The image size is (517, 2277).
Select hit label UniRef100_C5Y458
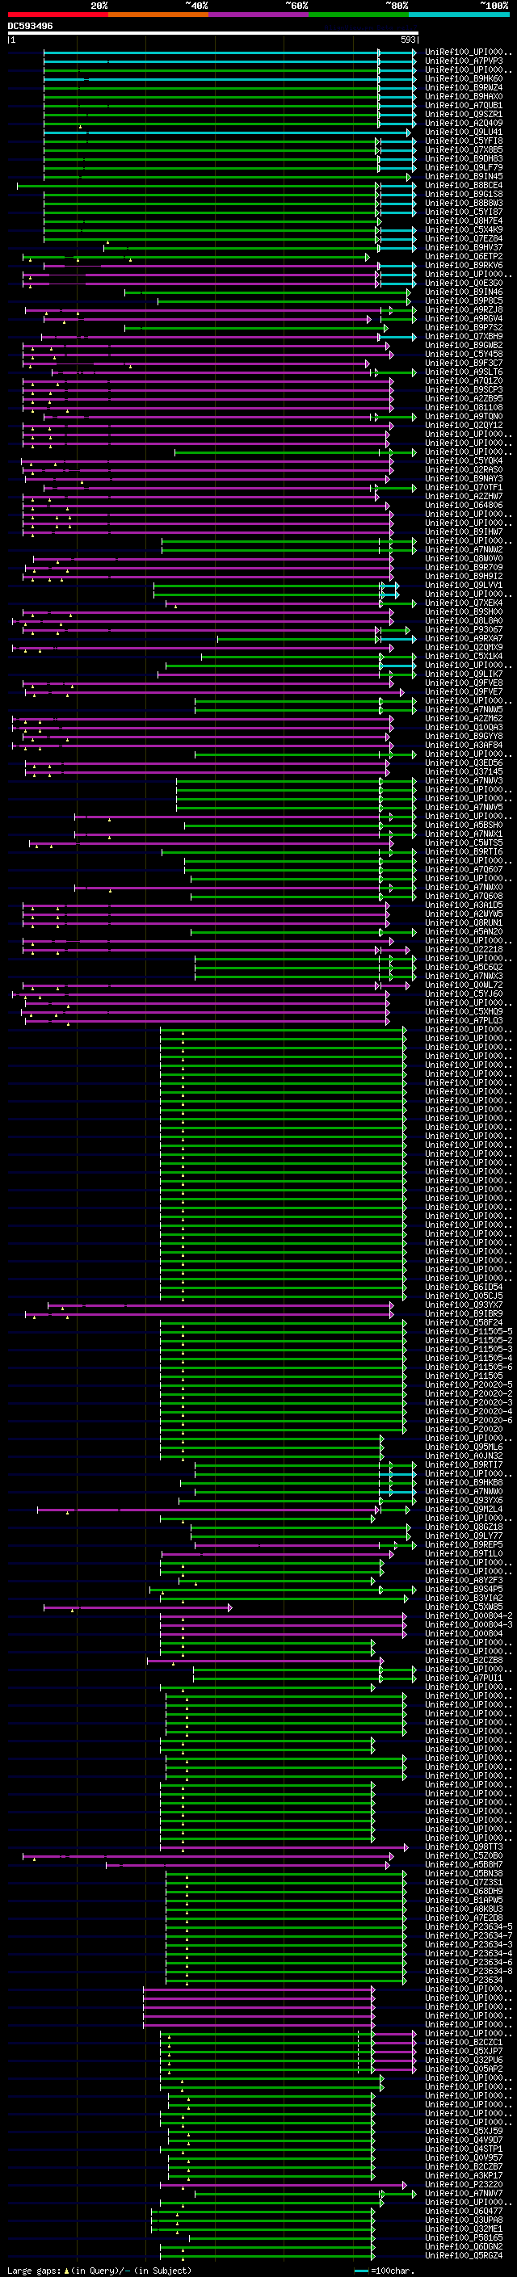click(464, 354)
